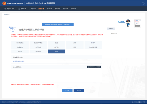Click the 上一步 previous step button
The width and height of the screenshot is (147, 104).
(x=67, y=90)
